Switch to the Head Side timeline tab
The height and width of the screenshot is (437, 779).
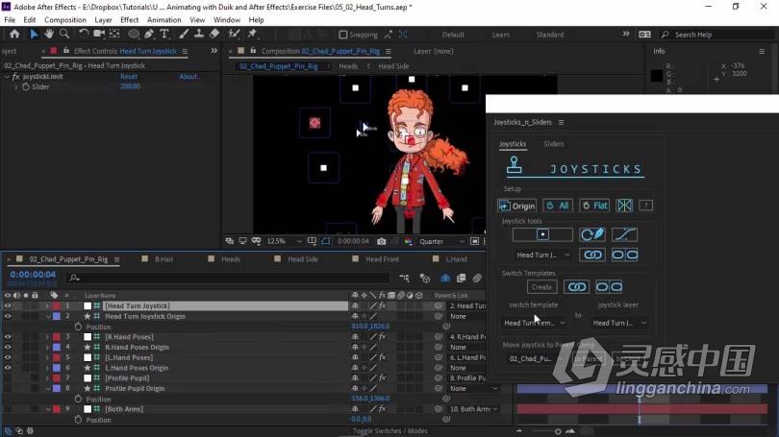(x=303, y=259)
